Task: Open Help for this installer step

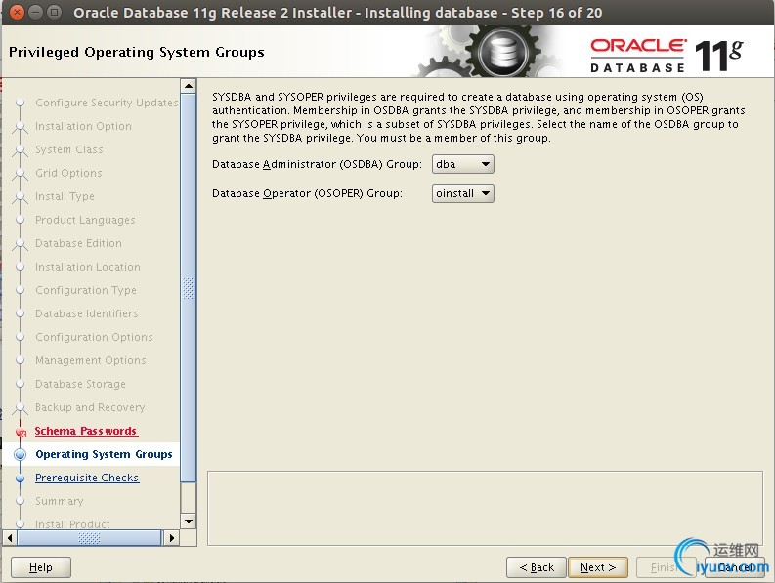Action: tap(41, 567)
